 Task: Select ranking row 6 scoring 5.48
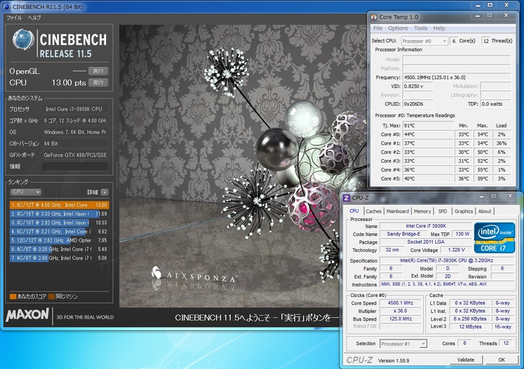[x=59, y=249]
